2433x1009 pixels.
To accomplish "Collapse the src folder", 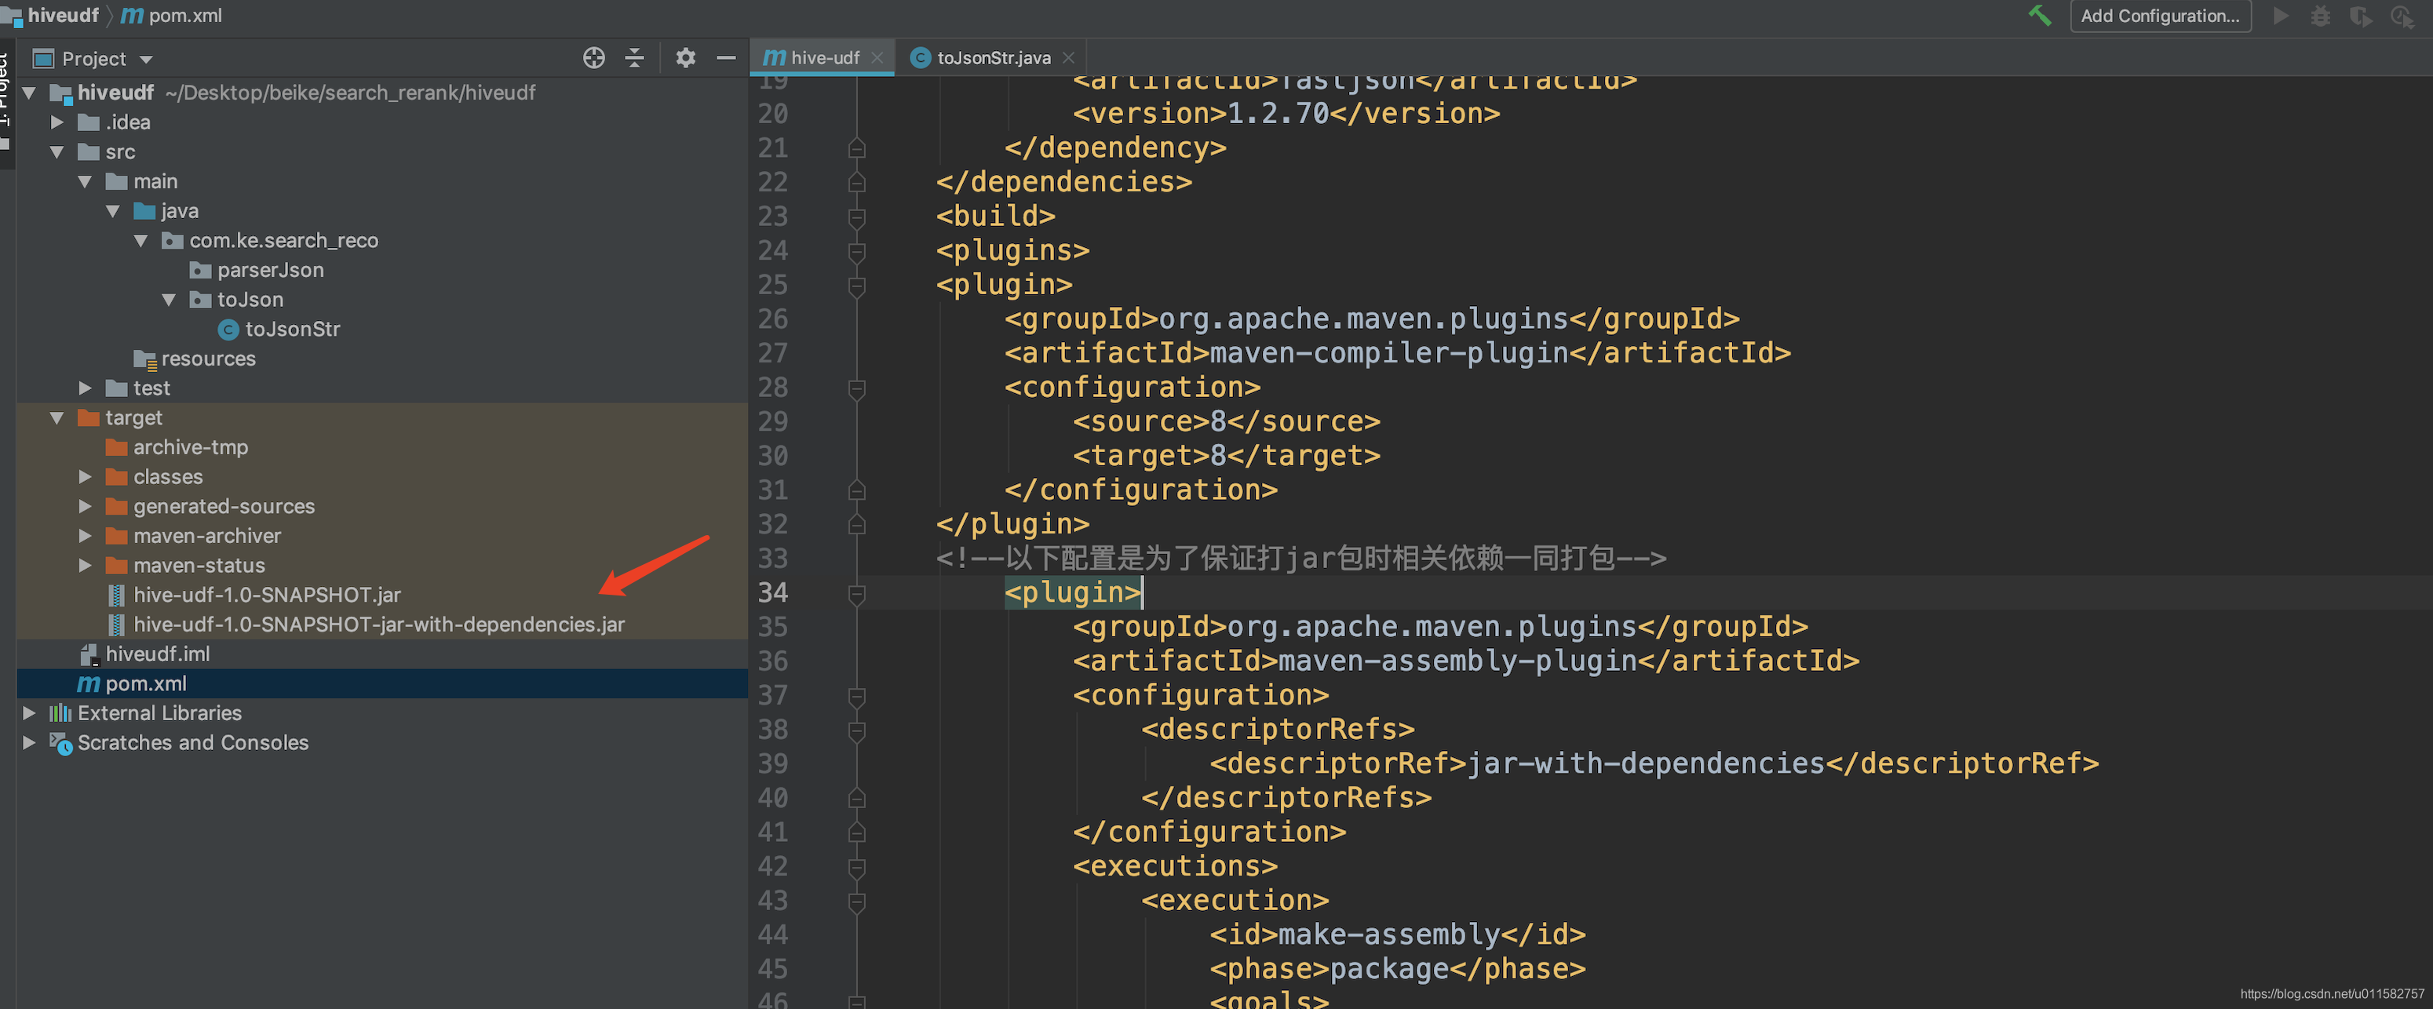I will pyautogui.click(x=57, y=152).
